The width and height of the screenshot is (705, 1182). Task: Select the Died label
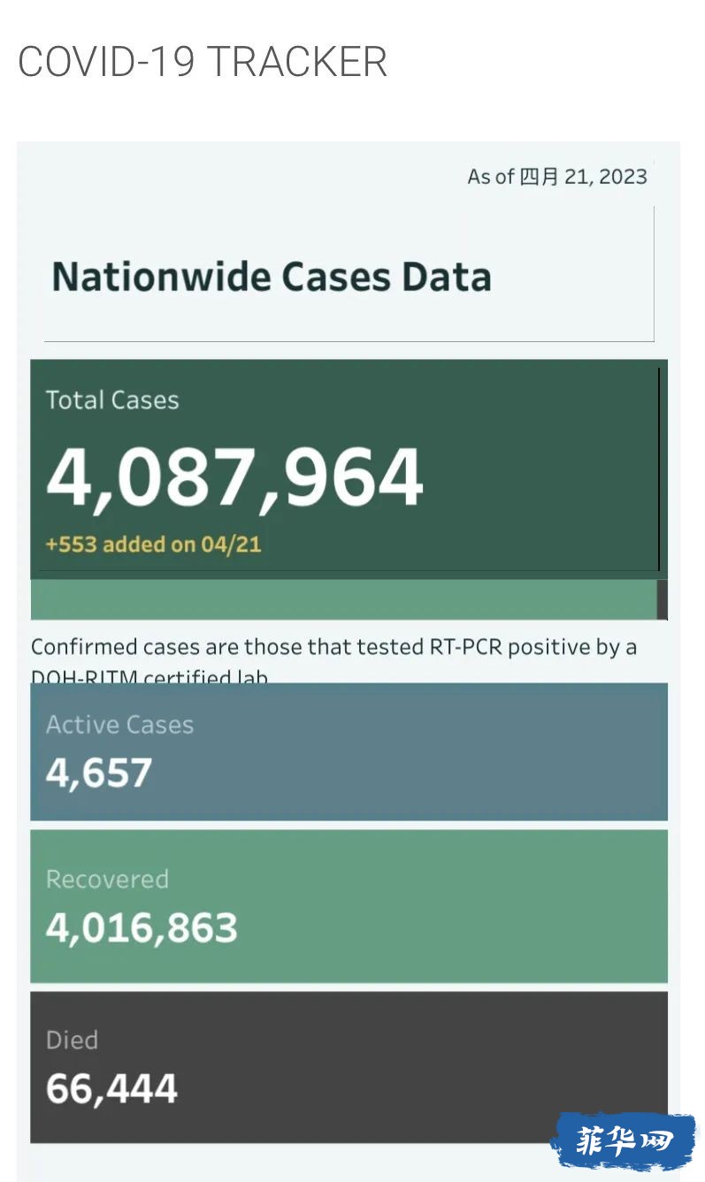click(x=72, y=1040)
